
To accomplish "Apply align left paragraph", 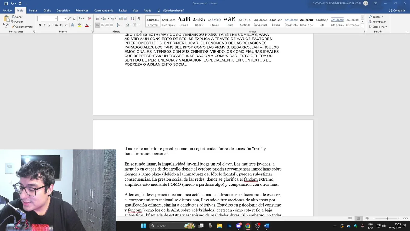I will point(98,25).
